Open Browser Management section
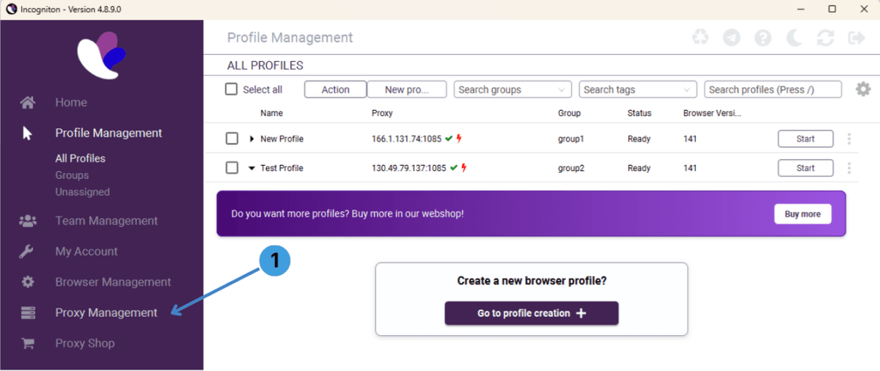 coord(113,282)
